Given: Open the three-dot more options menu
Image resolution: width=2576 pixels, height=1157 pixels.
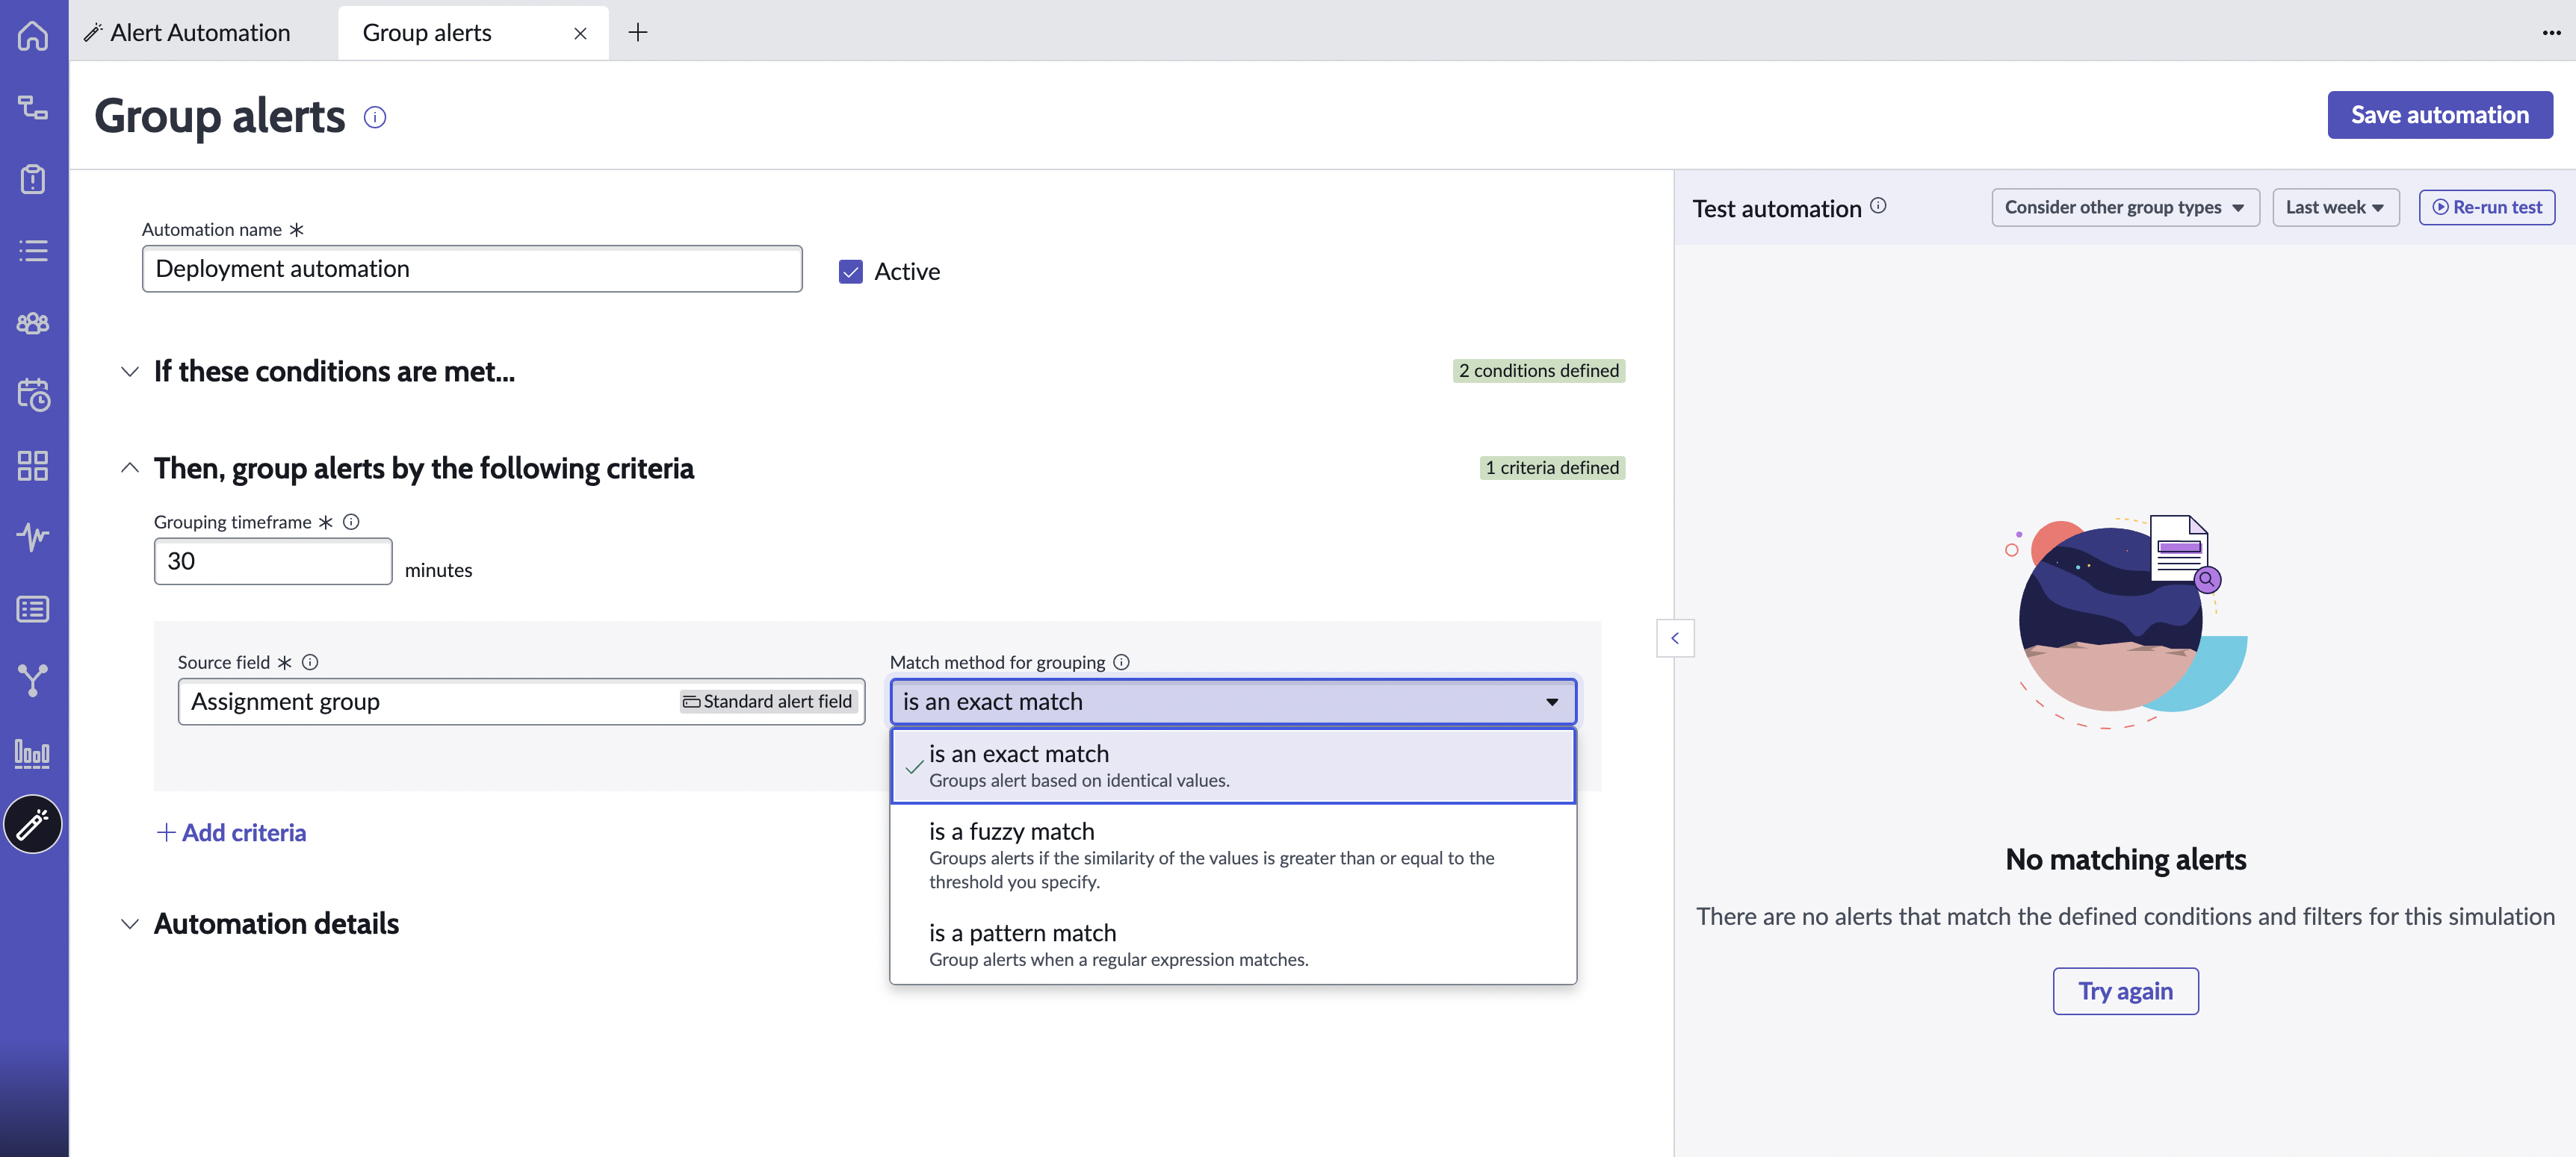Looking at the screenshot, I should 2552,33.
